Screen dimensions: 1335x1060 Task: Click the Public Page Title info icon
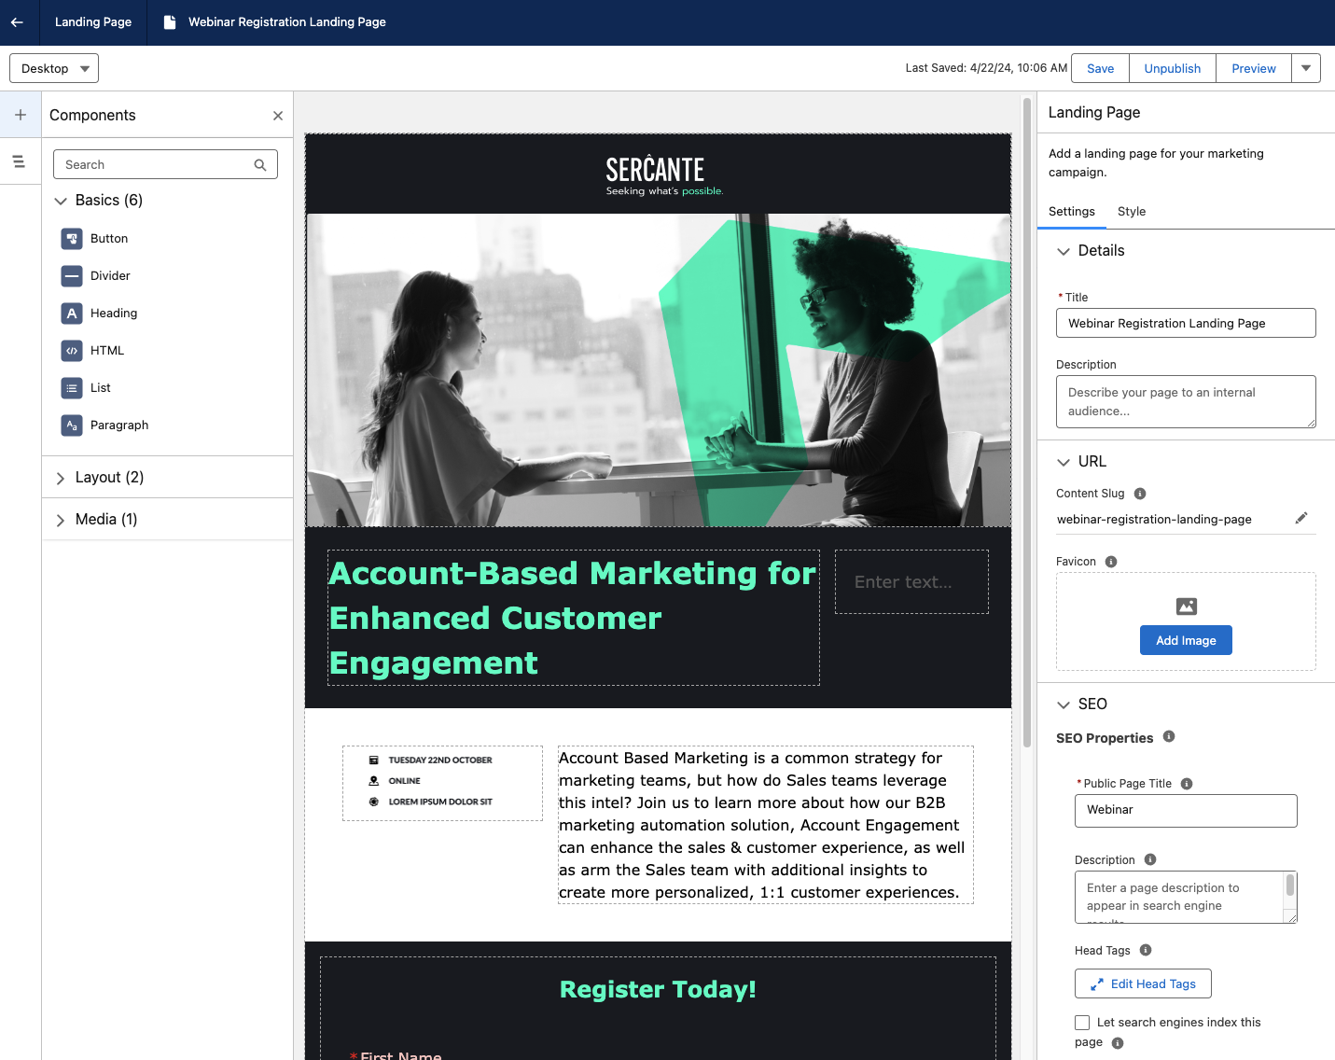coord(1187,784)
